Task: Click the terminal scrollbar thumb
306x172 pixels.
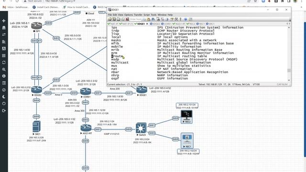Action: tap(289, 70)
